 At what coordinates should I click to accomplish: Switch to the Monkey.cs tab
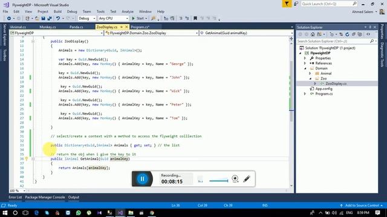48,27
